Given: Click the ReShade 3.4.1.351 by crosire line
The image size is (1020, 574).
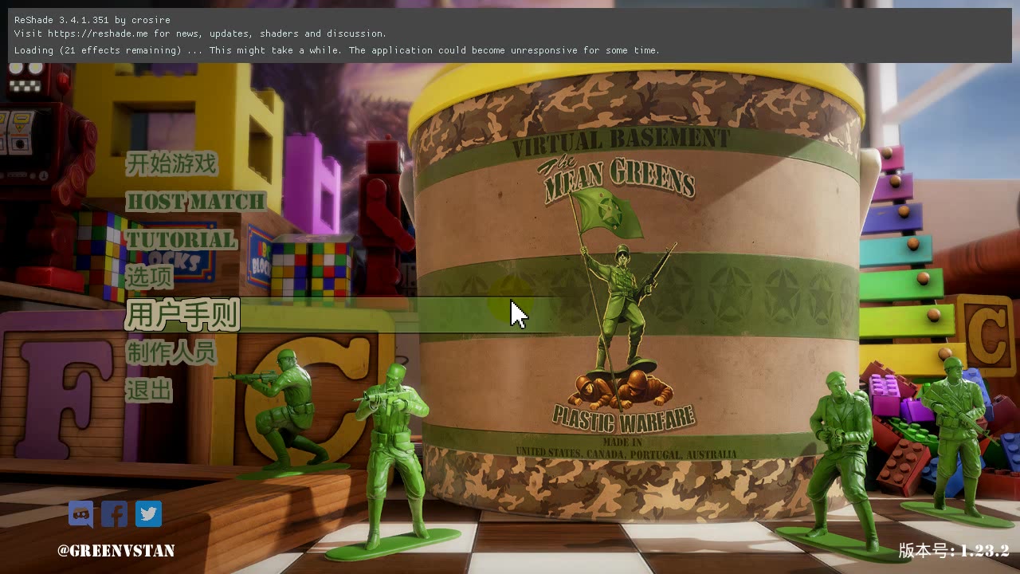Looking at the screenshot, I should pyautogui.click(x=92, y=19).
